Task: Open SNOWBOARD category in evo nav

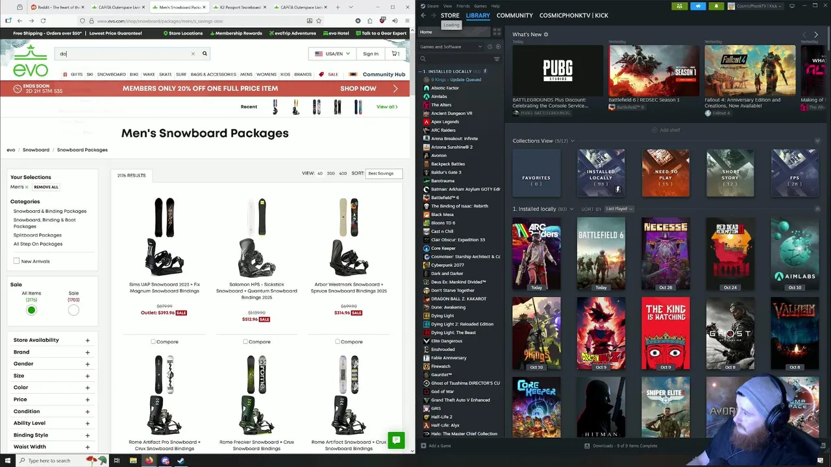Action: pyautogui.click(x=112, y=75)
